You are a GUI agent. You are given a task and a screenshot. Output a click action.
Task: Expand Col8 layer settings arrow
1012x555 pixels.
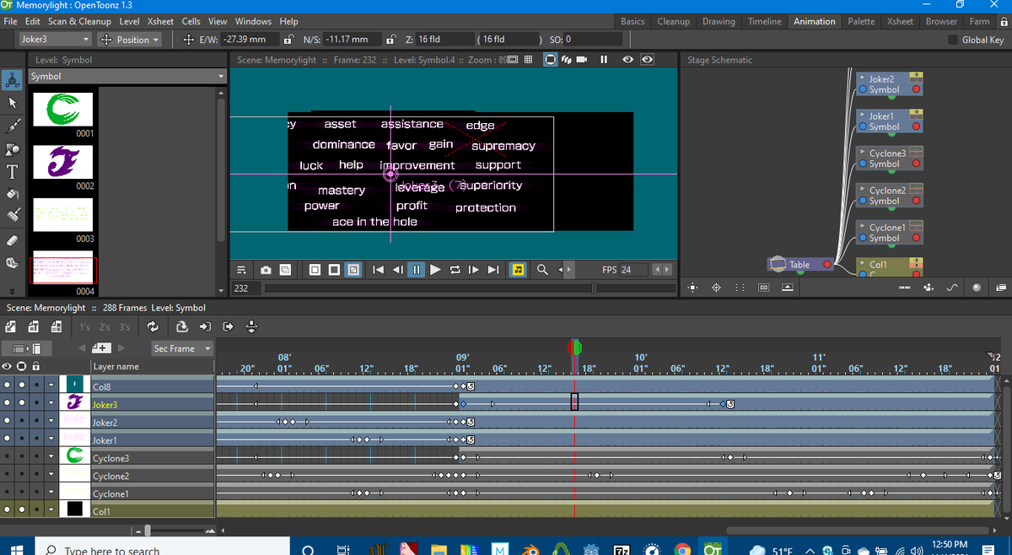point(51,386)
